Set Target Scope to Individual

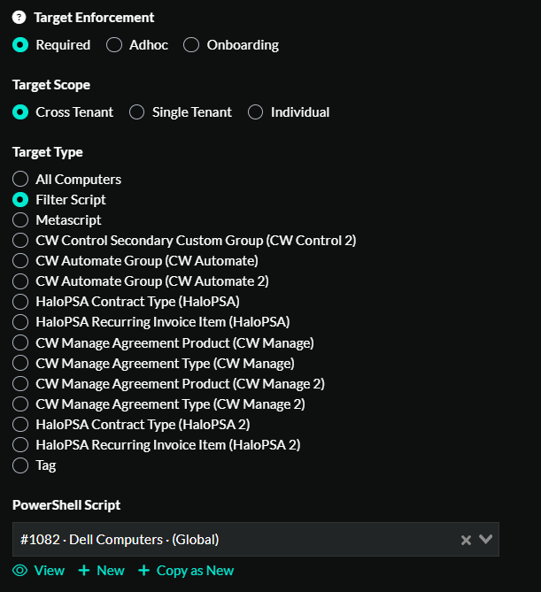click(x=255, y=112)
